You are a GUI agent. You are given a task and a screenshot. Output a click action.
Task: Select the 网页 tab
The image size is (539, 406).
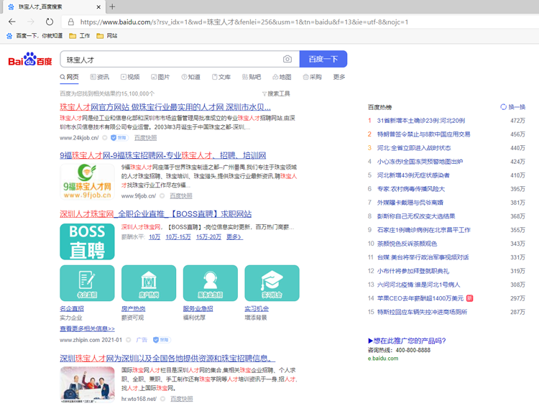coord(69,77)
